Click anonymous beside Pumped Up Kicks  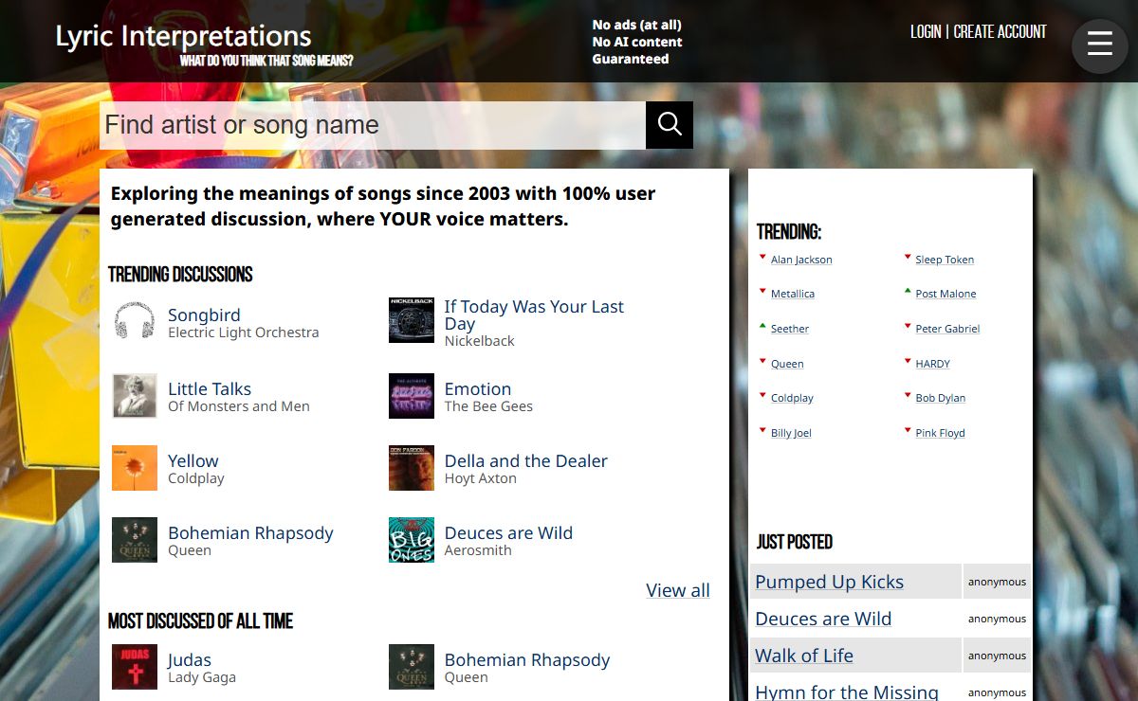click(997, 582)
